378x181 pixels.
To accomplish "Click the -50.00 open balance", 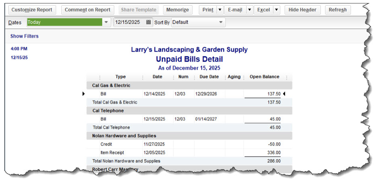I will click(x=275, y=144).
